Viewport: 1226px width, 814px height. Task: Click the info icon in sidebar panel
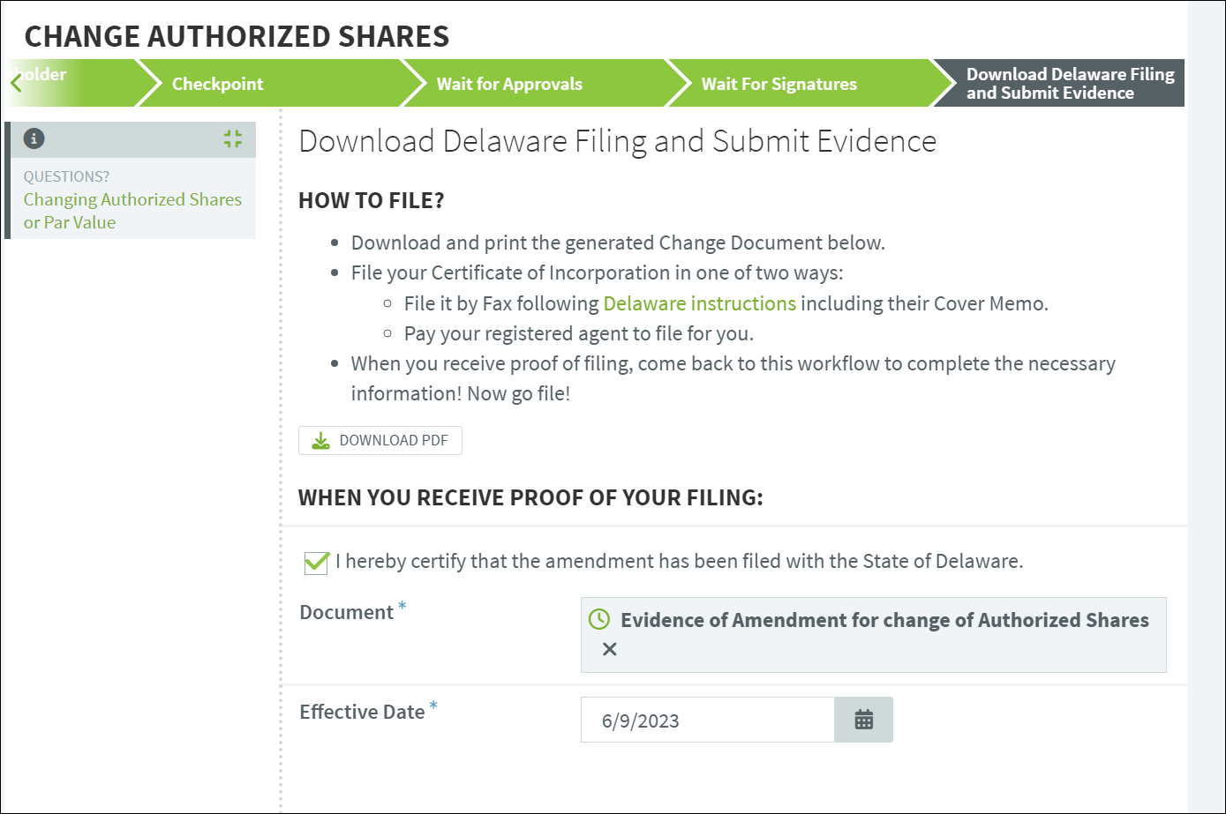(x=34, y=138)
